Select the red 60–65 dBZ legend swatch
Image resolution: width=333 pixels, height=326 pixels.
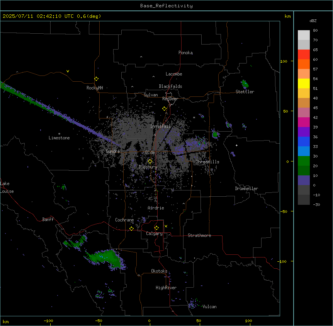304,55
